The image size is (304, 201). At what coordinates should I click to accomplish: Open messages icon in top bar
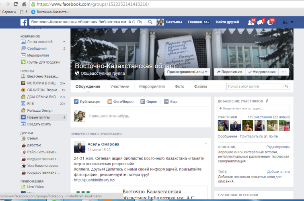(x=260, y=23)
